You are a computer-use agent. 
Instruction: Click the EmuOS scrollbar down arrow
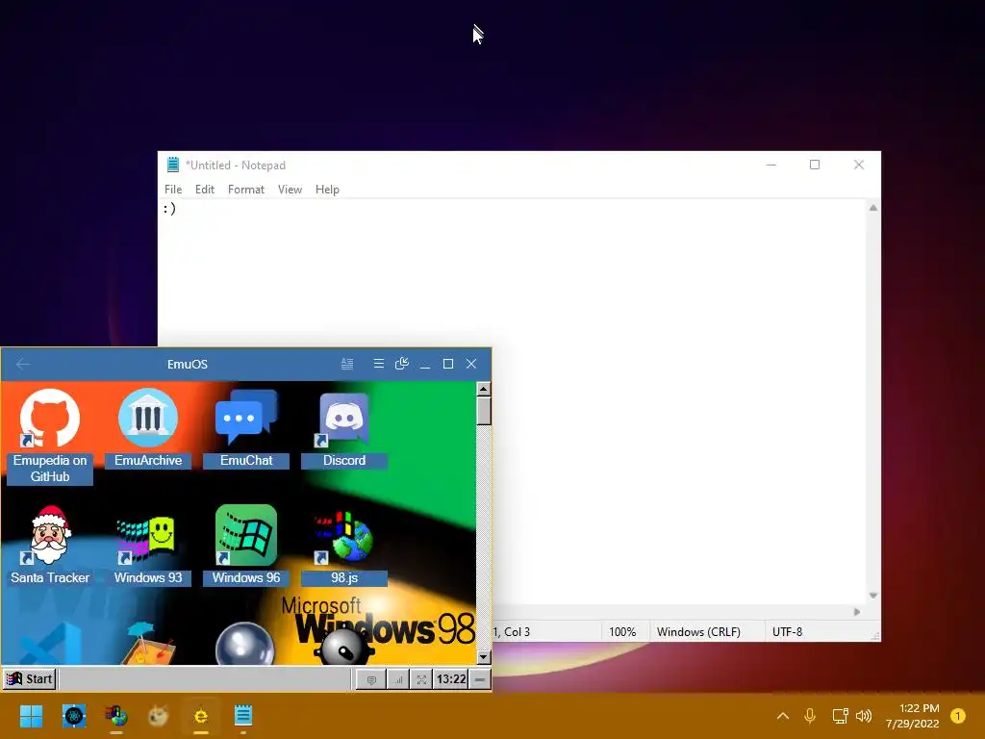coord(483,657)
